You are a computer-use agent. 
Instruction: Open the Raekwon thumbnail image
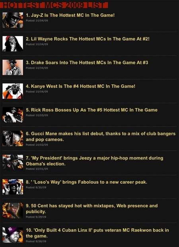pyautogui.click(x=13, y=235)
